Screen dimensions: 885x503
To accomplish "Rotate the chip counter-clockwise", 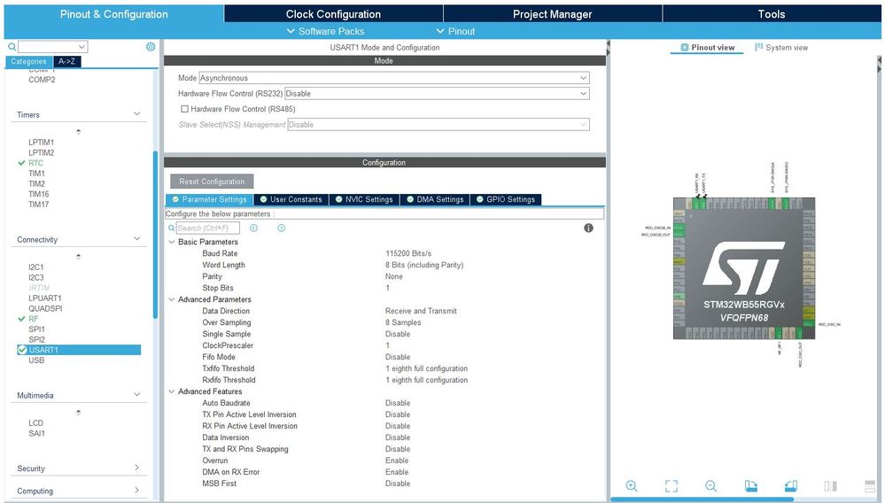I will coord(790,485).
